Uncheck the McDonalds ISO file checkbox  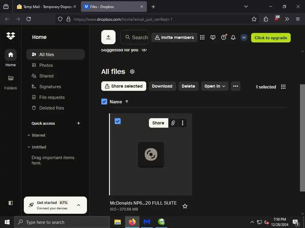(x=118, y=121)
